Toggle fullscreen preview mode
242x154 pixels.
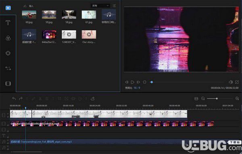coord(237,82)
